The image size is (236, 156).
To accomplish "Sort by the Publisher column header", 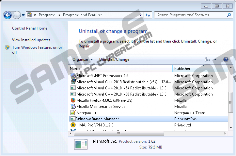I will point(200,69).
